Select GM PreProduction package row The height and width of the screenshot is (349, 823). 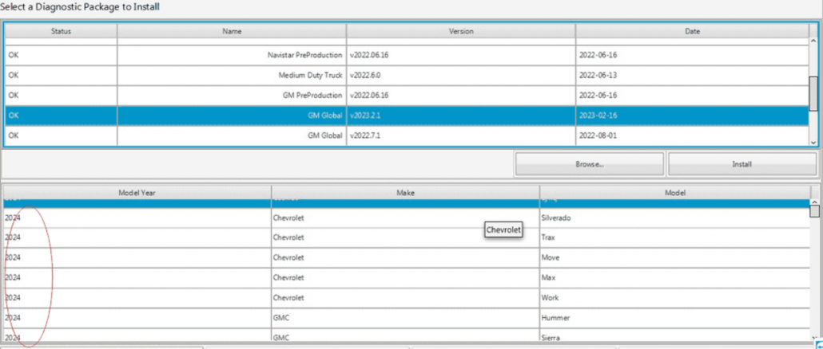tap(407, 96)
